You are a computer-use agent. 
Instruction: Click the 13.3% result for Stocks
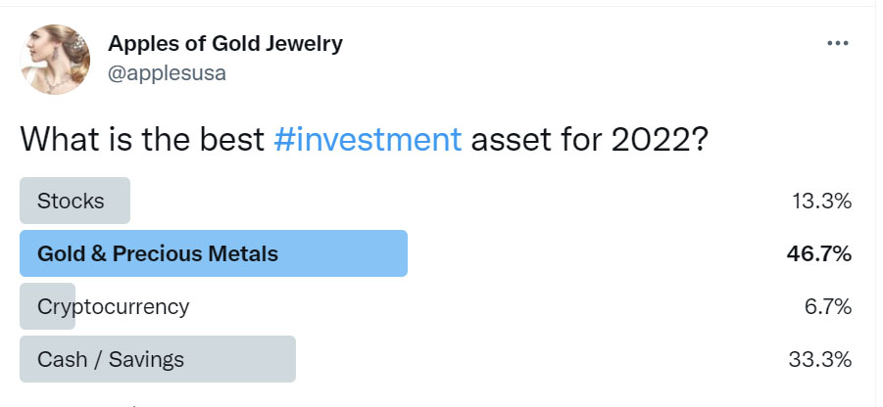[x=821, y=201]
